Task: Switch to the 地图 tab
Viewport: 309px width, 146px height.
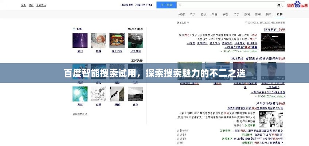Action: click(x=204, y=14)
